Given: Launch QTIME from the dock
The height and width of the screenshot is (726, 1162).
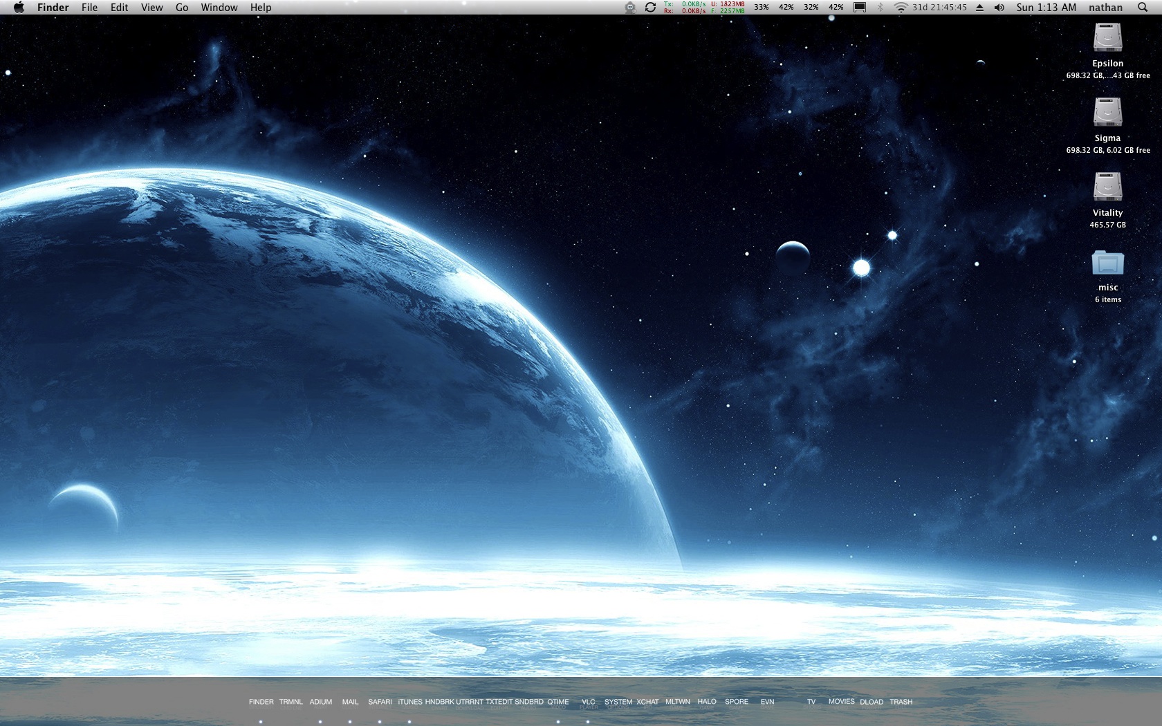Looking at the screenshot, I should pyautogui.click(x=558, y=702).
